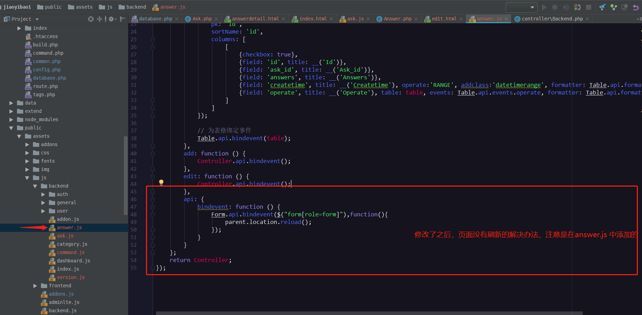Collapse the backend folder
Viewport: 642px width, 315px height.
tap(35, 186)
